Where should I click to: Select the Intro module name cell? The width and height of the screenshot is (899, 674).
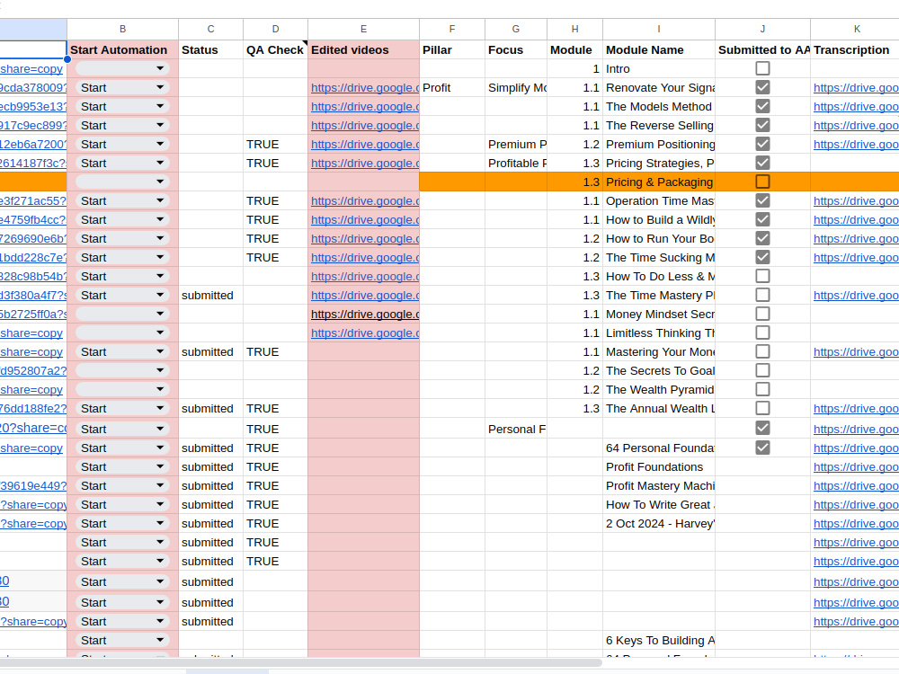[659, 69]
